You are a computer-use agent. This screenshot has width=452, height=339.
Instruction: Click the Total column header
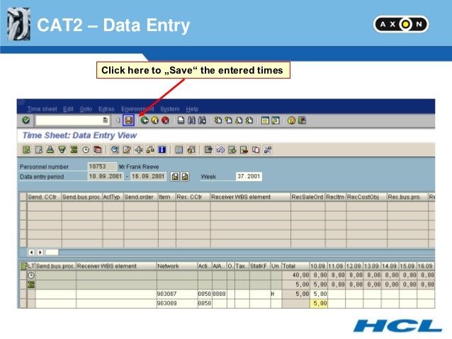[x=295, y=266]
